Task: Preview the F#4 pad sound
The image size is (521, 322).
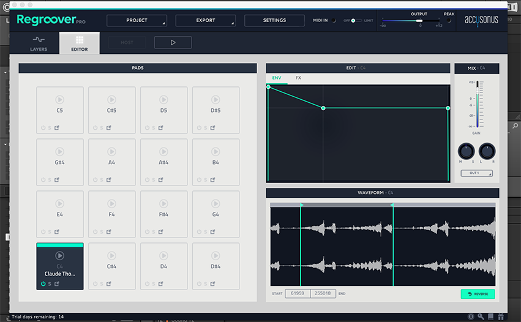Action: [163, 203]
